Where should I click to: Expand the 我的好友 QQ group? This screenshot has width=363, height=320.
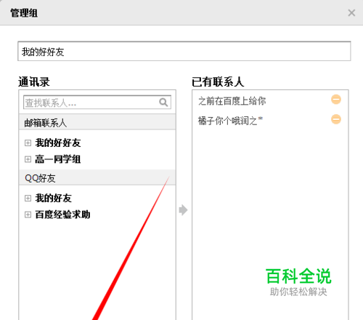coord(28,198)
